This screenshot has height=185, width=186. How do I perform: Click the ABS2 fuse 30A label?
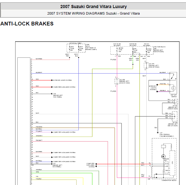click(x=72, y=48)
